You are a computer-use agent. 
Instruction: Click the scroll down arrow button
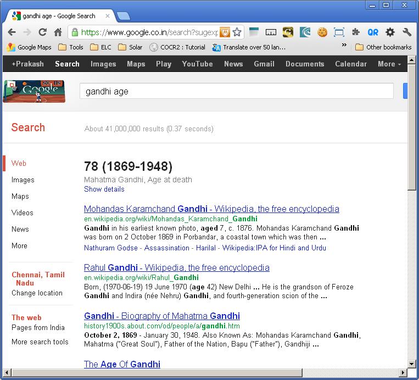pos(411,364)
